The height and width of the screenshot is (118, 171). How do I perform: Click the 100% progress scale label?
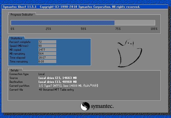(x=154, y=29)
